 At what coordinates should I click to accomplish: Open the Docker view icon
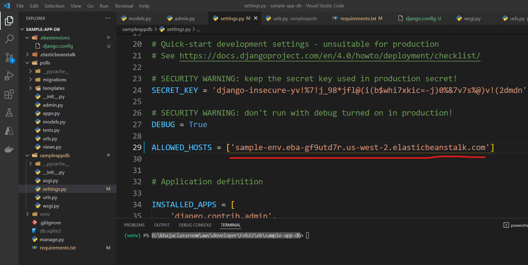pyautogui.click(x=9, y=149)
